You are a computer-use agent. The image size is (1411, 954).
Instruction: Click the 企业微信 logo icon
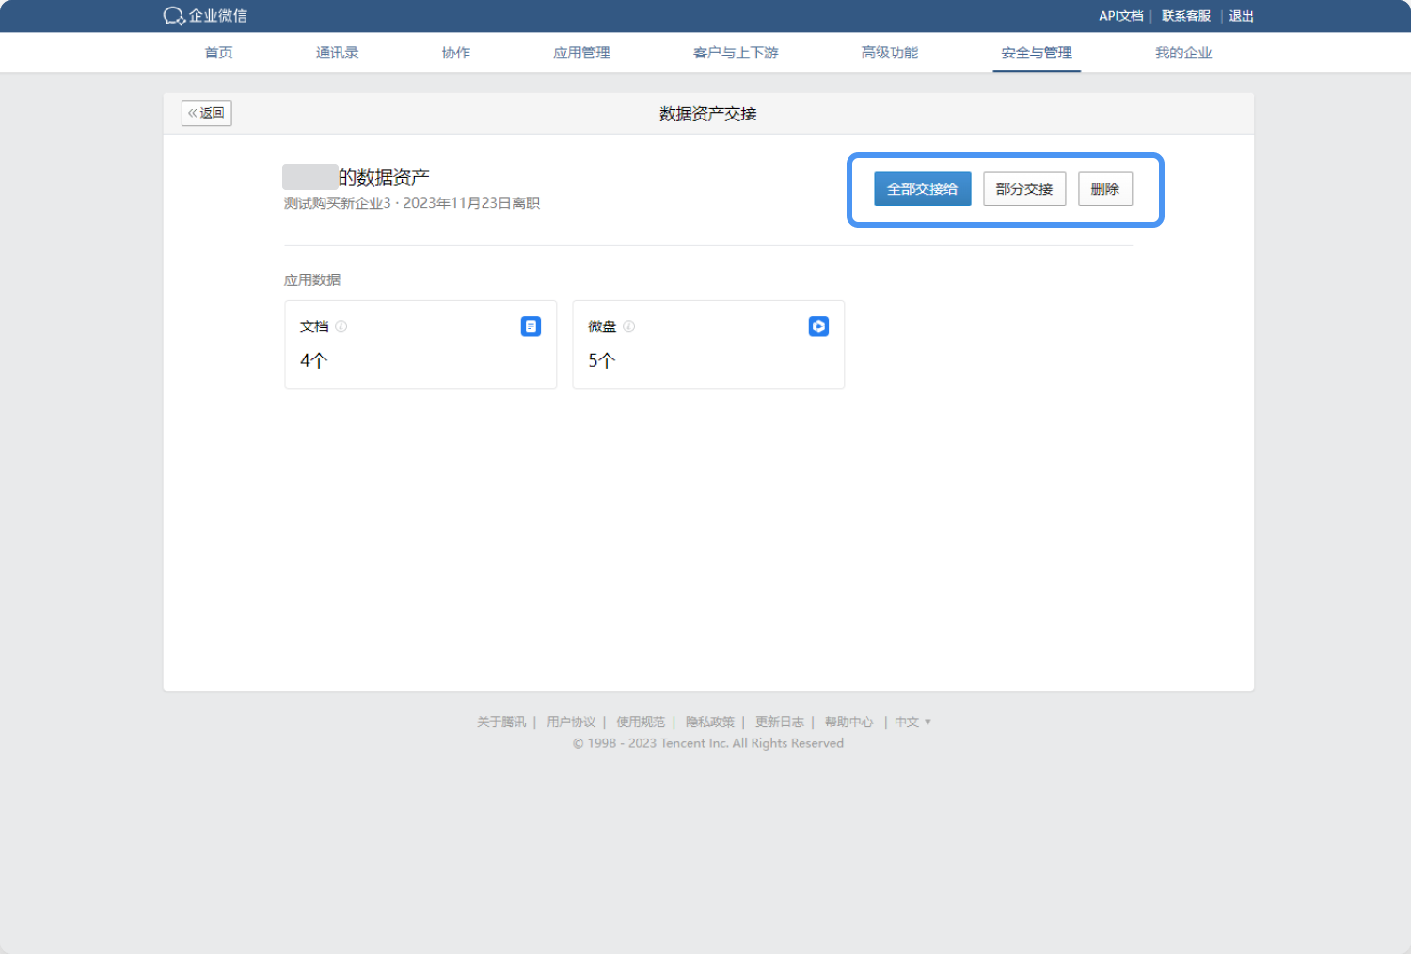(x=174, y=16)
